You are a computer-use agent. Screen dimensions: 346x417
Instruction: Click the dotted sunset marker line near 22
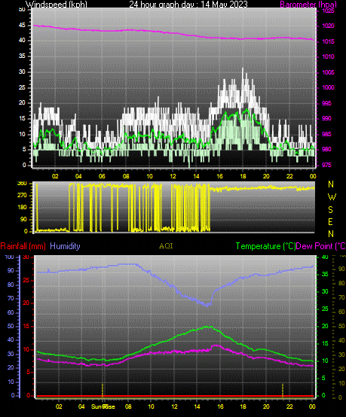pos(283,390)
